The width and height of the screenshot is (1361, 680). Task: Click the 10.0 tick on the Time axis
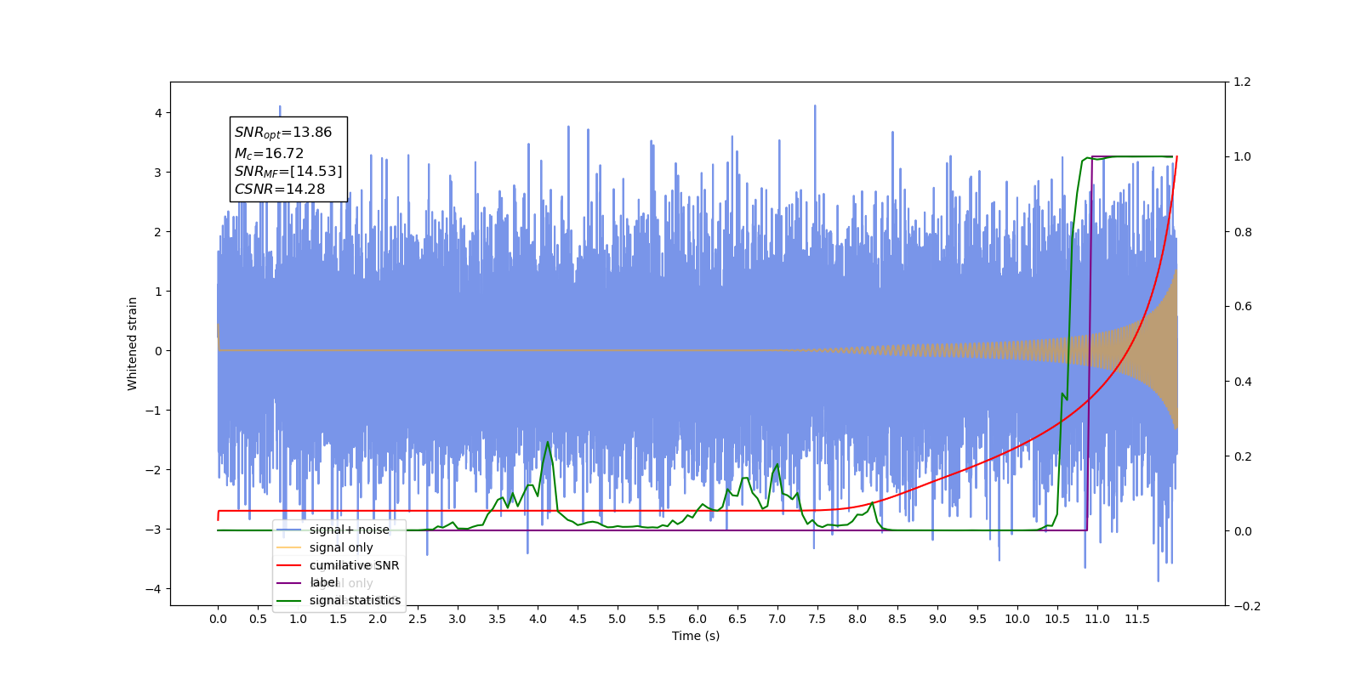coord(1017,619)
